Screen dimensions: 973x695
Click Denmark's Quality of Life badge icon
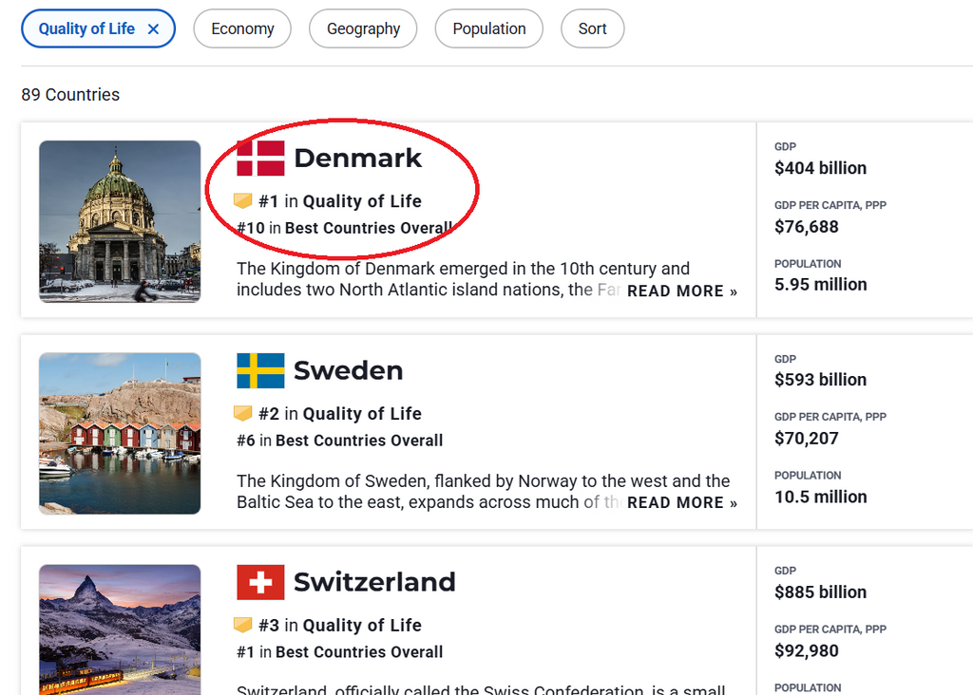[243, 201]
